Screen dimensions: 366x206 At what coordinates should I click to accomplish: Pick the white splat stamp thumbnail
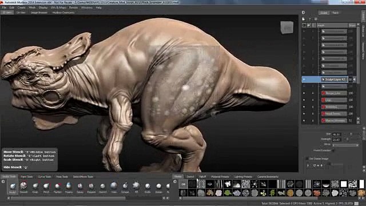[228, 184]
